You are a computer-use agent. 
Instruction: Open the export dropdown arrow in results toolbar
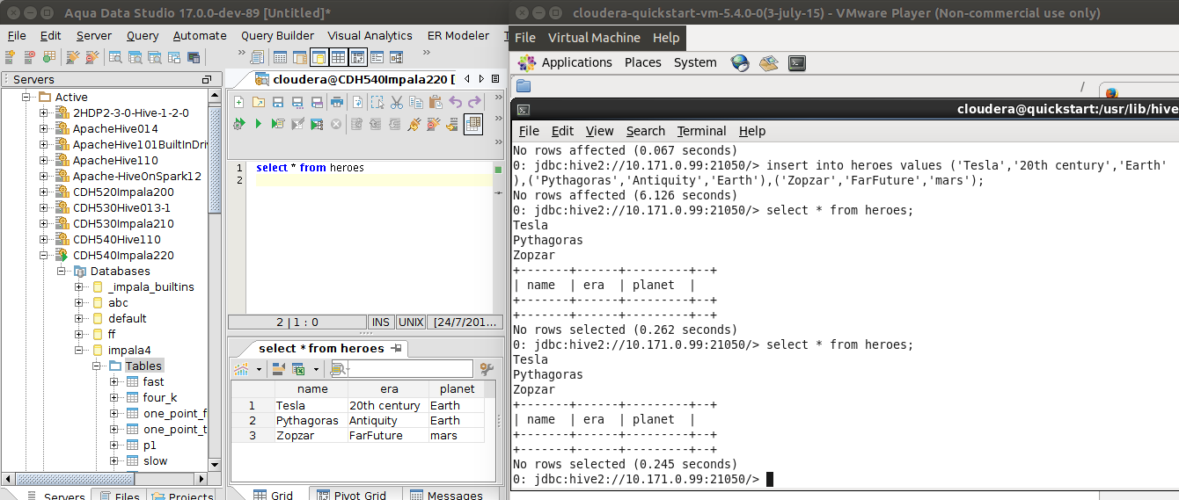coord(316,370)
